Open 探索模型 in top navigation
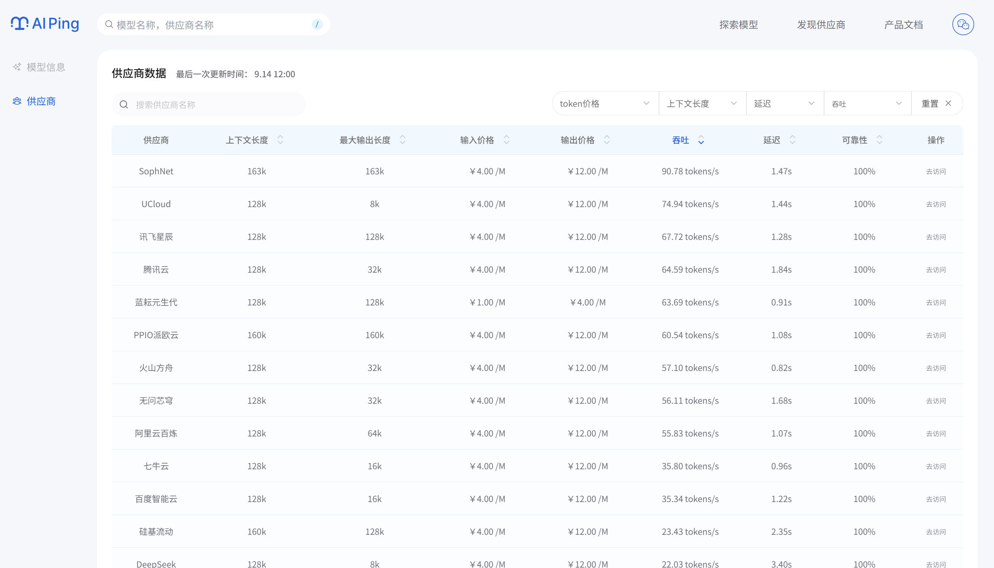 click(738, 25)
